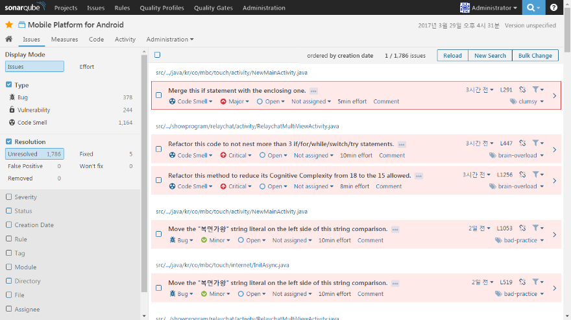Screen dimensions: 571x320
Task: Expand the project Administration dropdown tab
Action: [x=170, y=39]
